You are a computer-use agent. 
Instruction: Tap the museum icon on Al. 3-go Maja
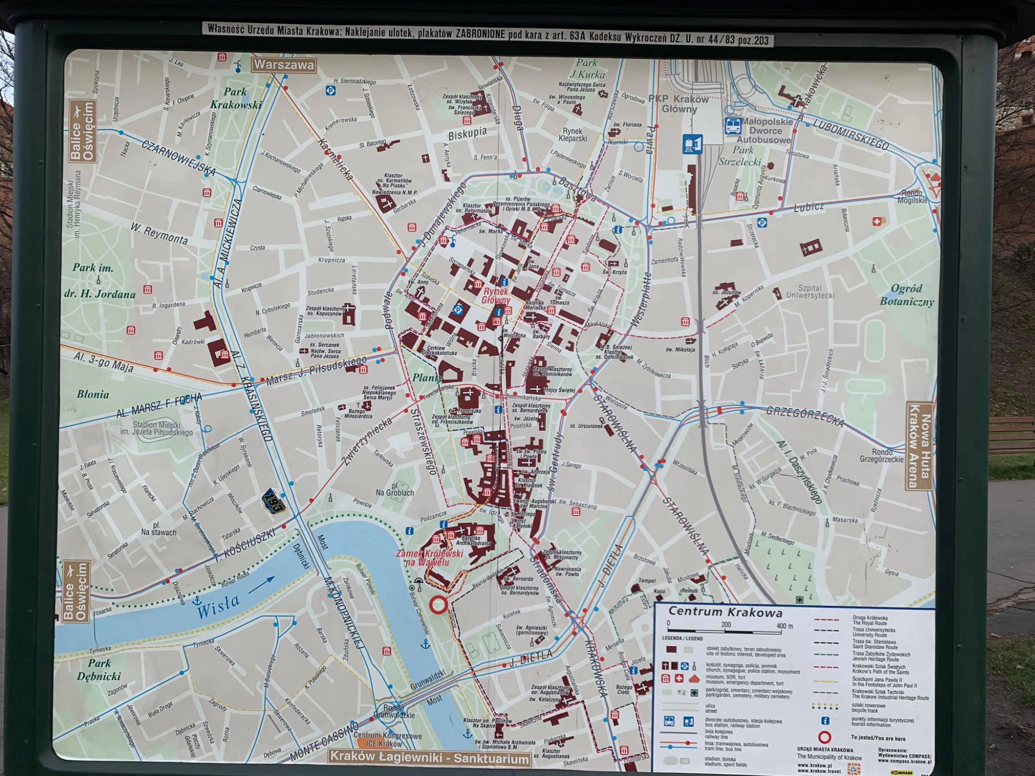[158, 355]
